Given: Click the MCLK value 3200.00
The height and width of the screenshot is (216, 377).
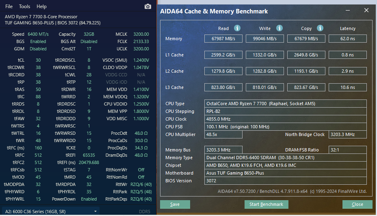Looking at the screenshot, I should [x=141, y=34].
